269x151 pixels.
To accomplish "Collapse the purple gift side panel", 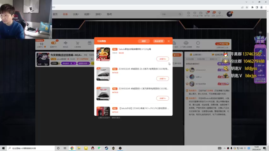I will click(260, 33).
